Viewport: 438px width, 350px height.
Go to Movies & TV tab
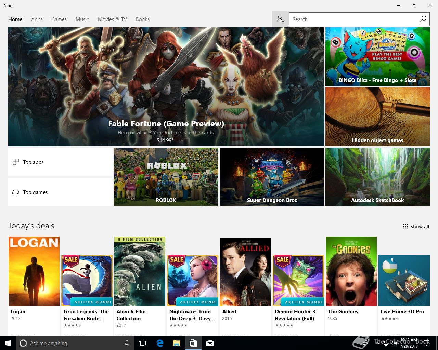[112, 19]
